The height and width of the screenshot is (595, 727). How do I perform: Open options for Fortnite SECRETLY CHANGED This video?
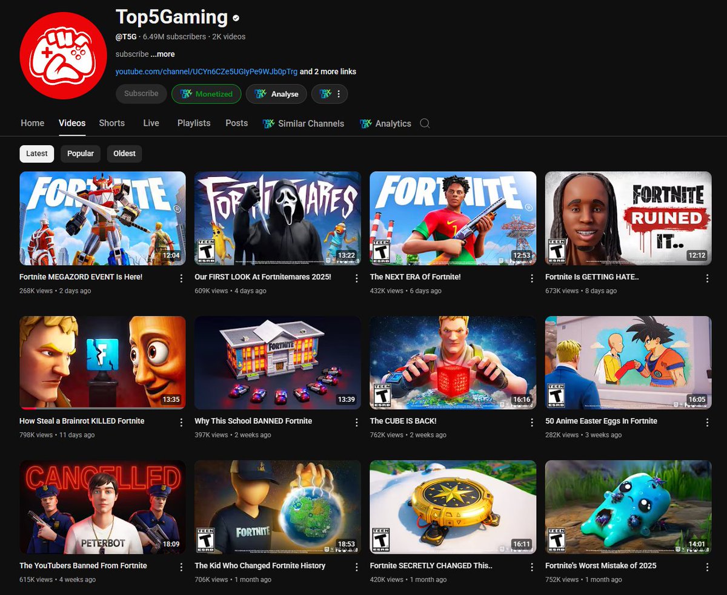[x=532, y=567]
